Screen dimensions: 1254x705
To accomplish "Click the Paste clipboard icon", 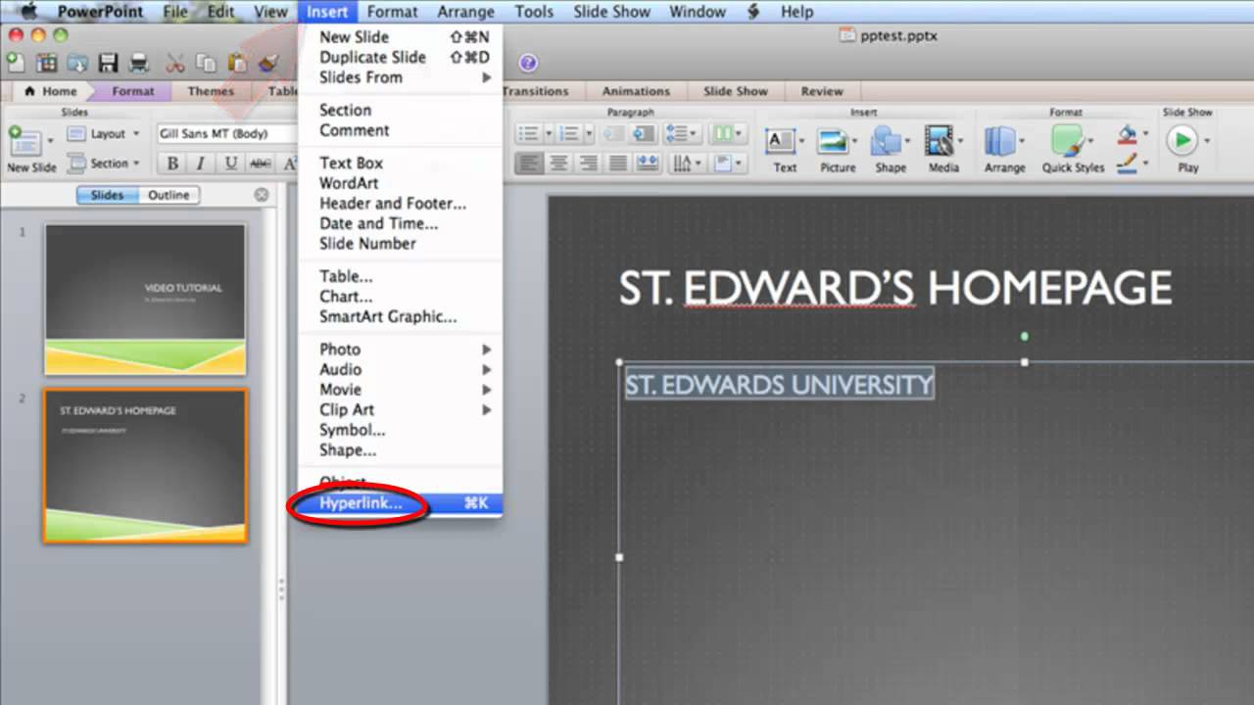I will tap(237, 64).
